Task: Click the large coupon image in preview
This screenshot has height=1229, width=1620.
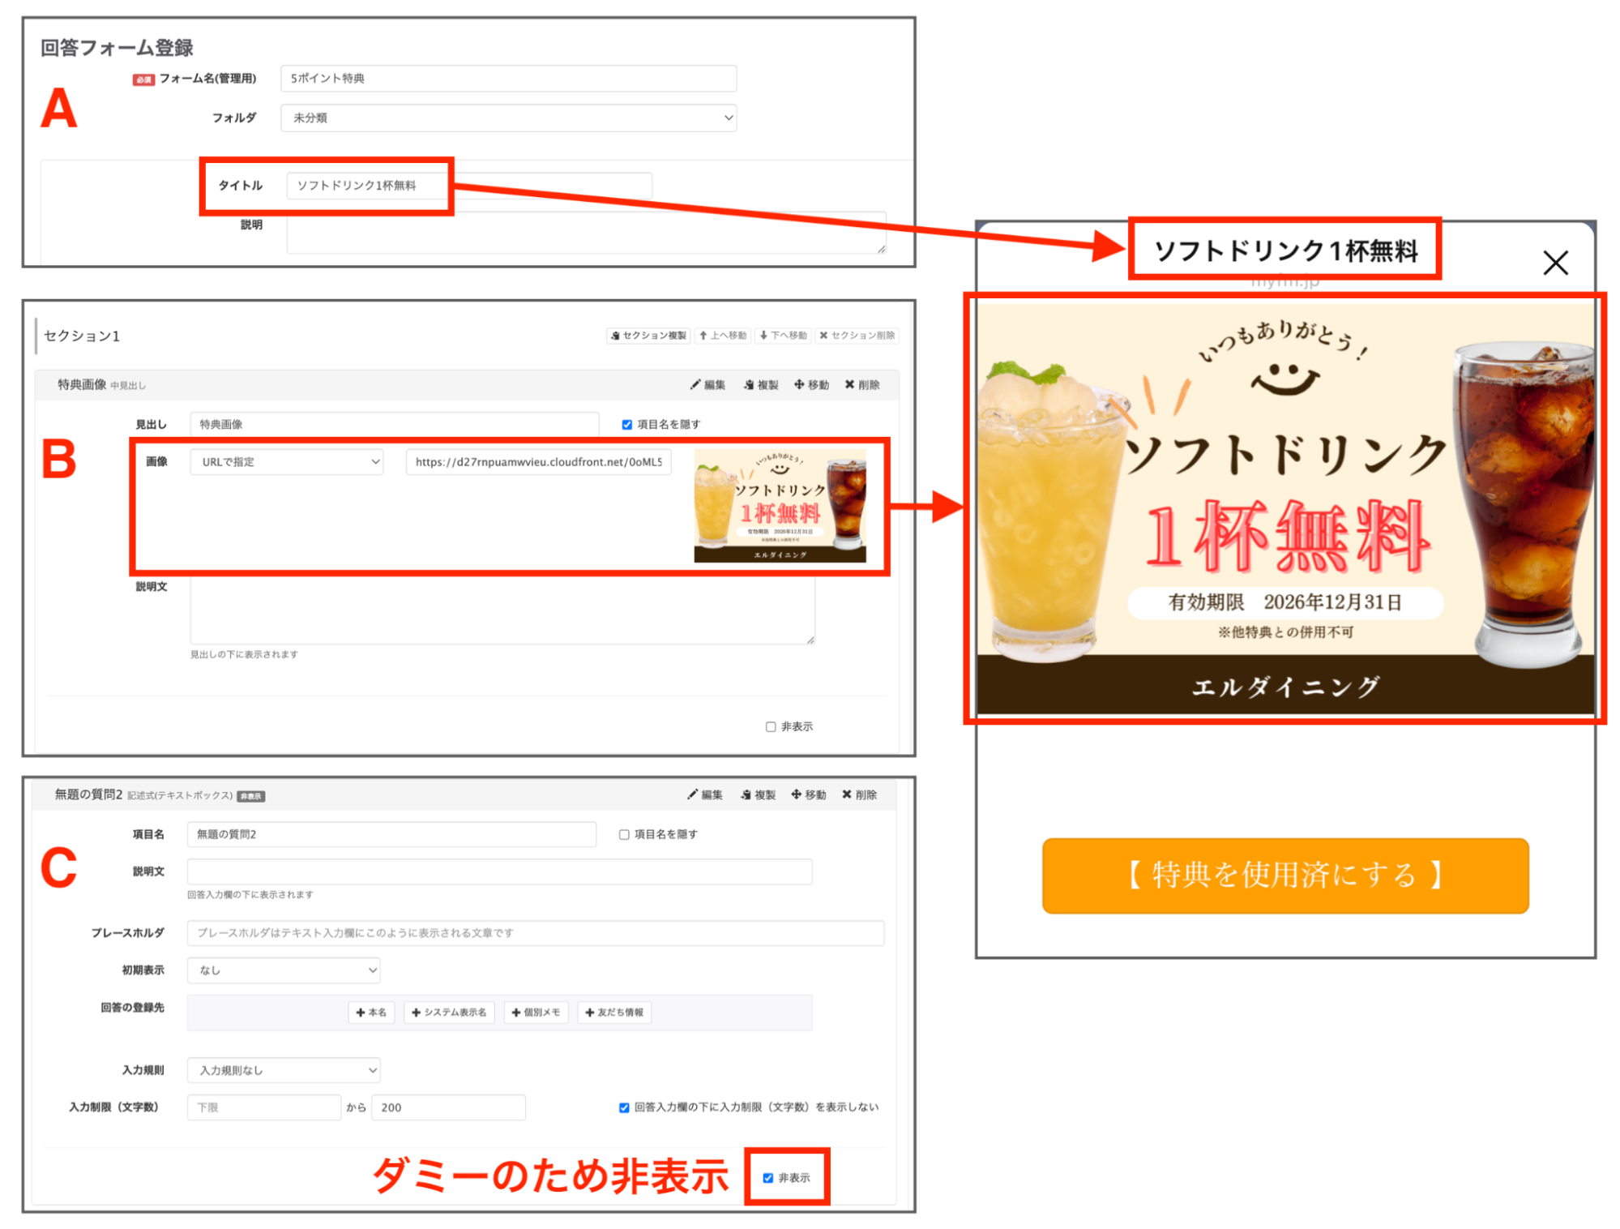Action: [x=1284, y=508]
